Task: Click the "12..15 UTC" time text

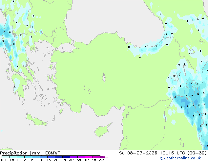Action: (x=173, y=153)
